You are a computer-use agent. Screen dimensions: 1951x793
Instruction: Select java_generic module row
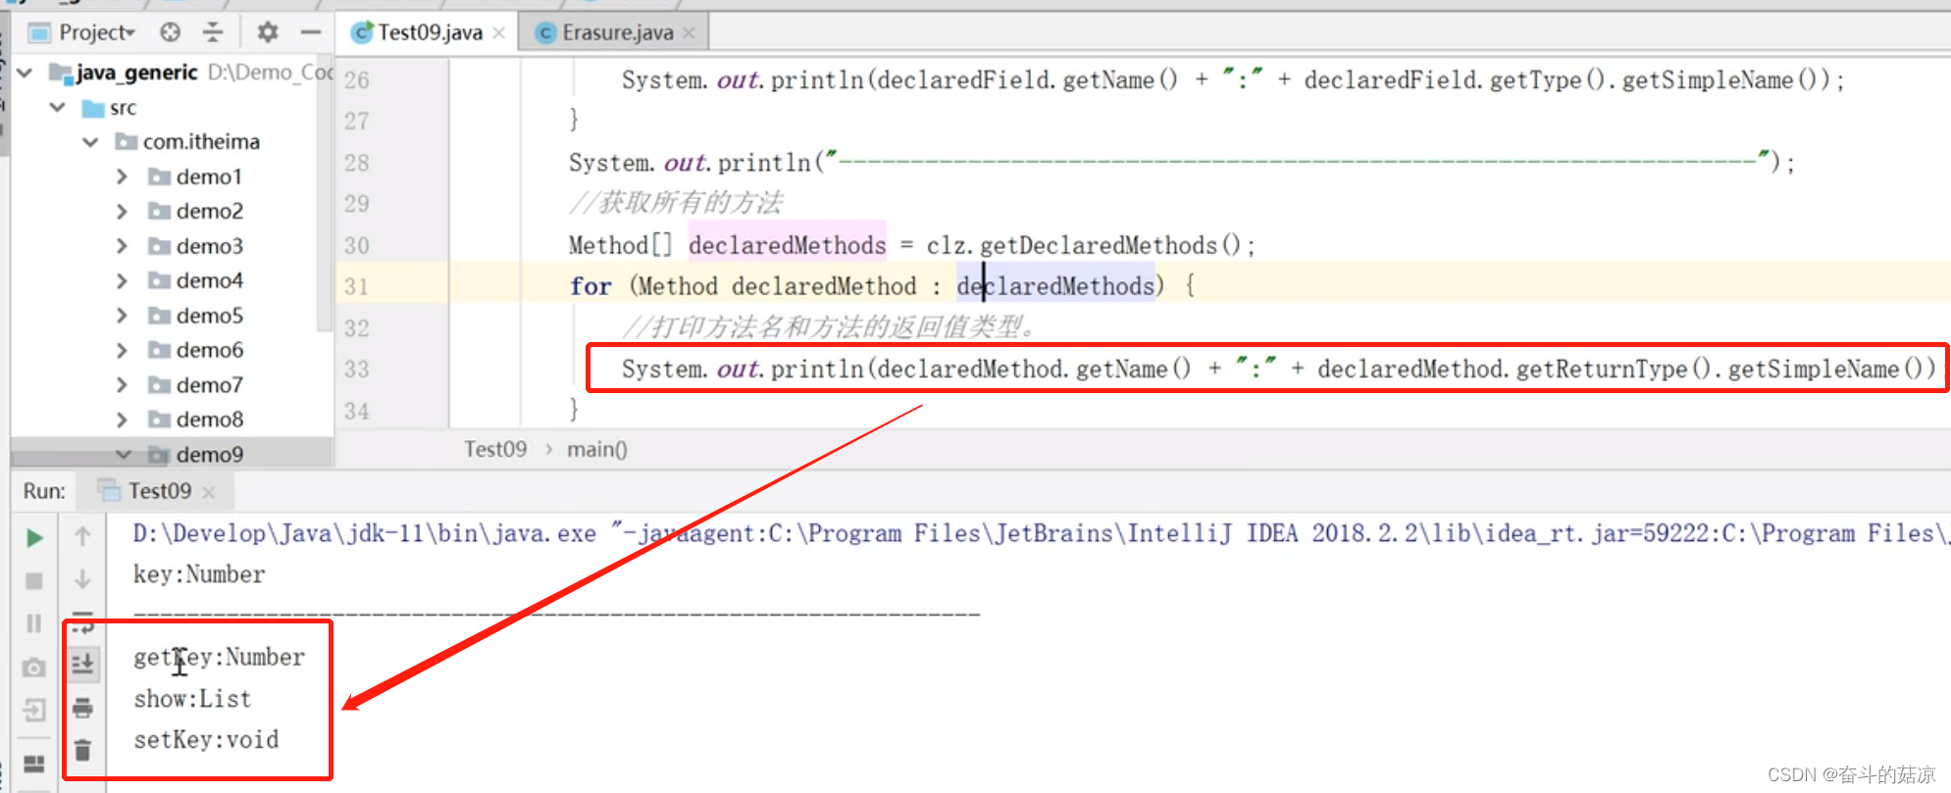click(172, 73)
